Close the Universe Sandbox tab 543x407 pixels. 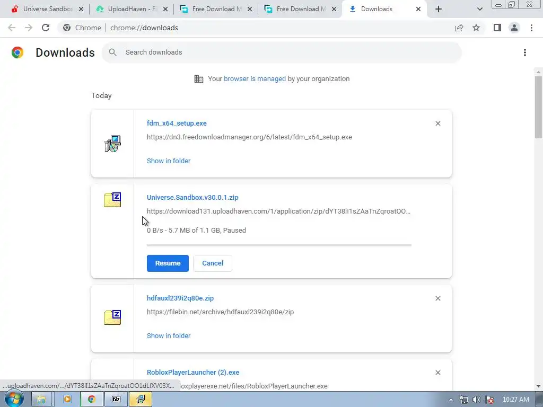81,9
